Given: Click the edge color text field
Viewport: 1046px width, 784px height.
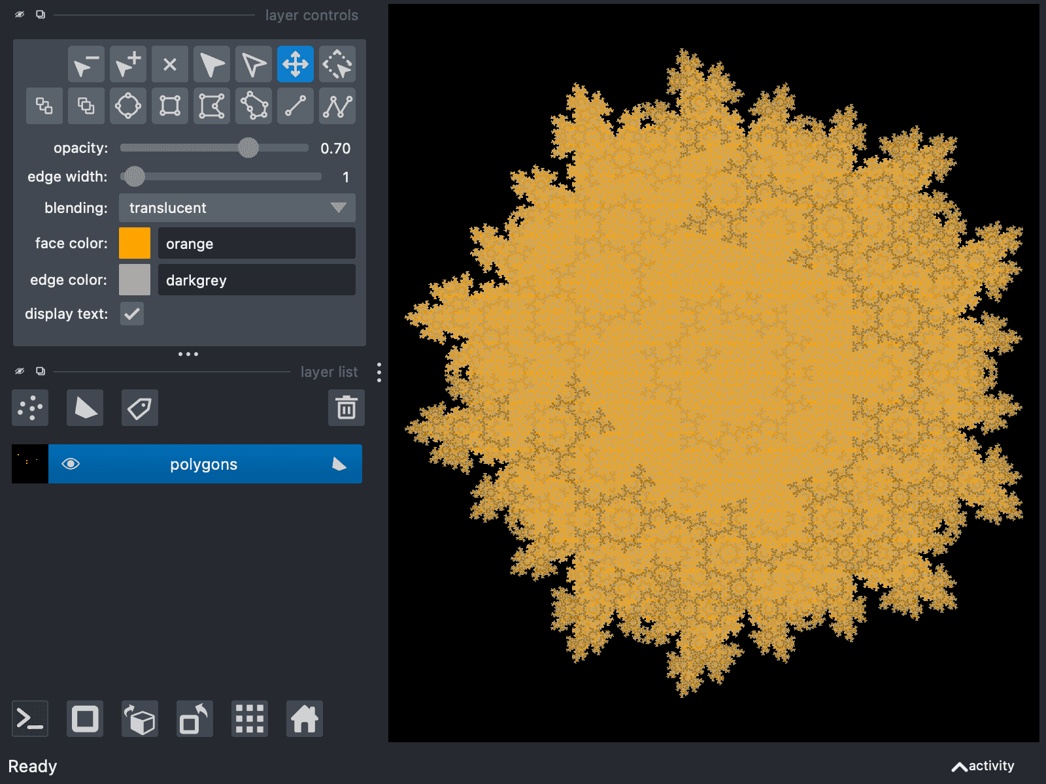Looking at the screenshot, I should click(x=257, y=280).
